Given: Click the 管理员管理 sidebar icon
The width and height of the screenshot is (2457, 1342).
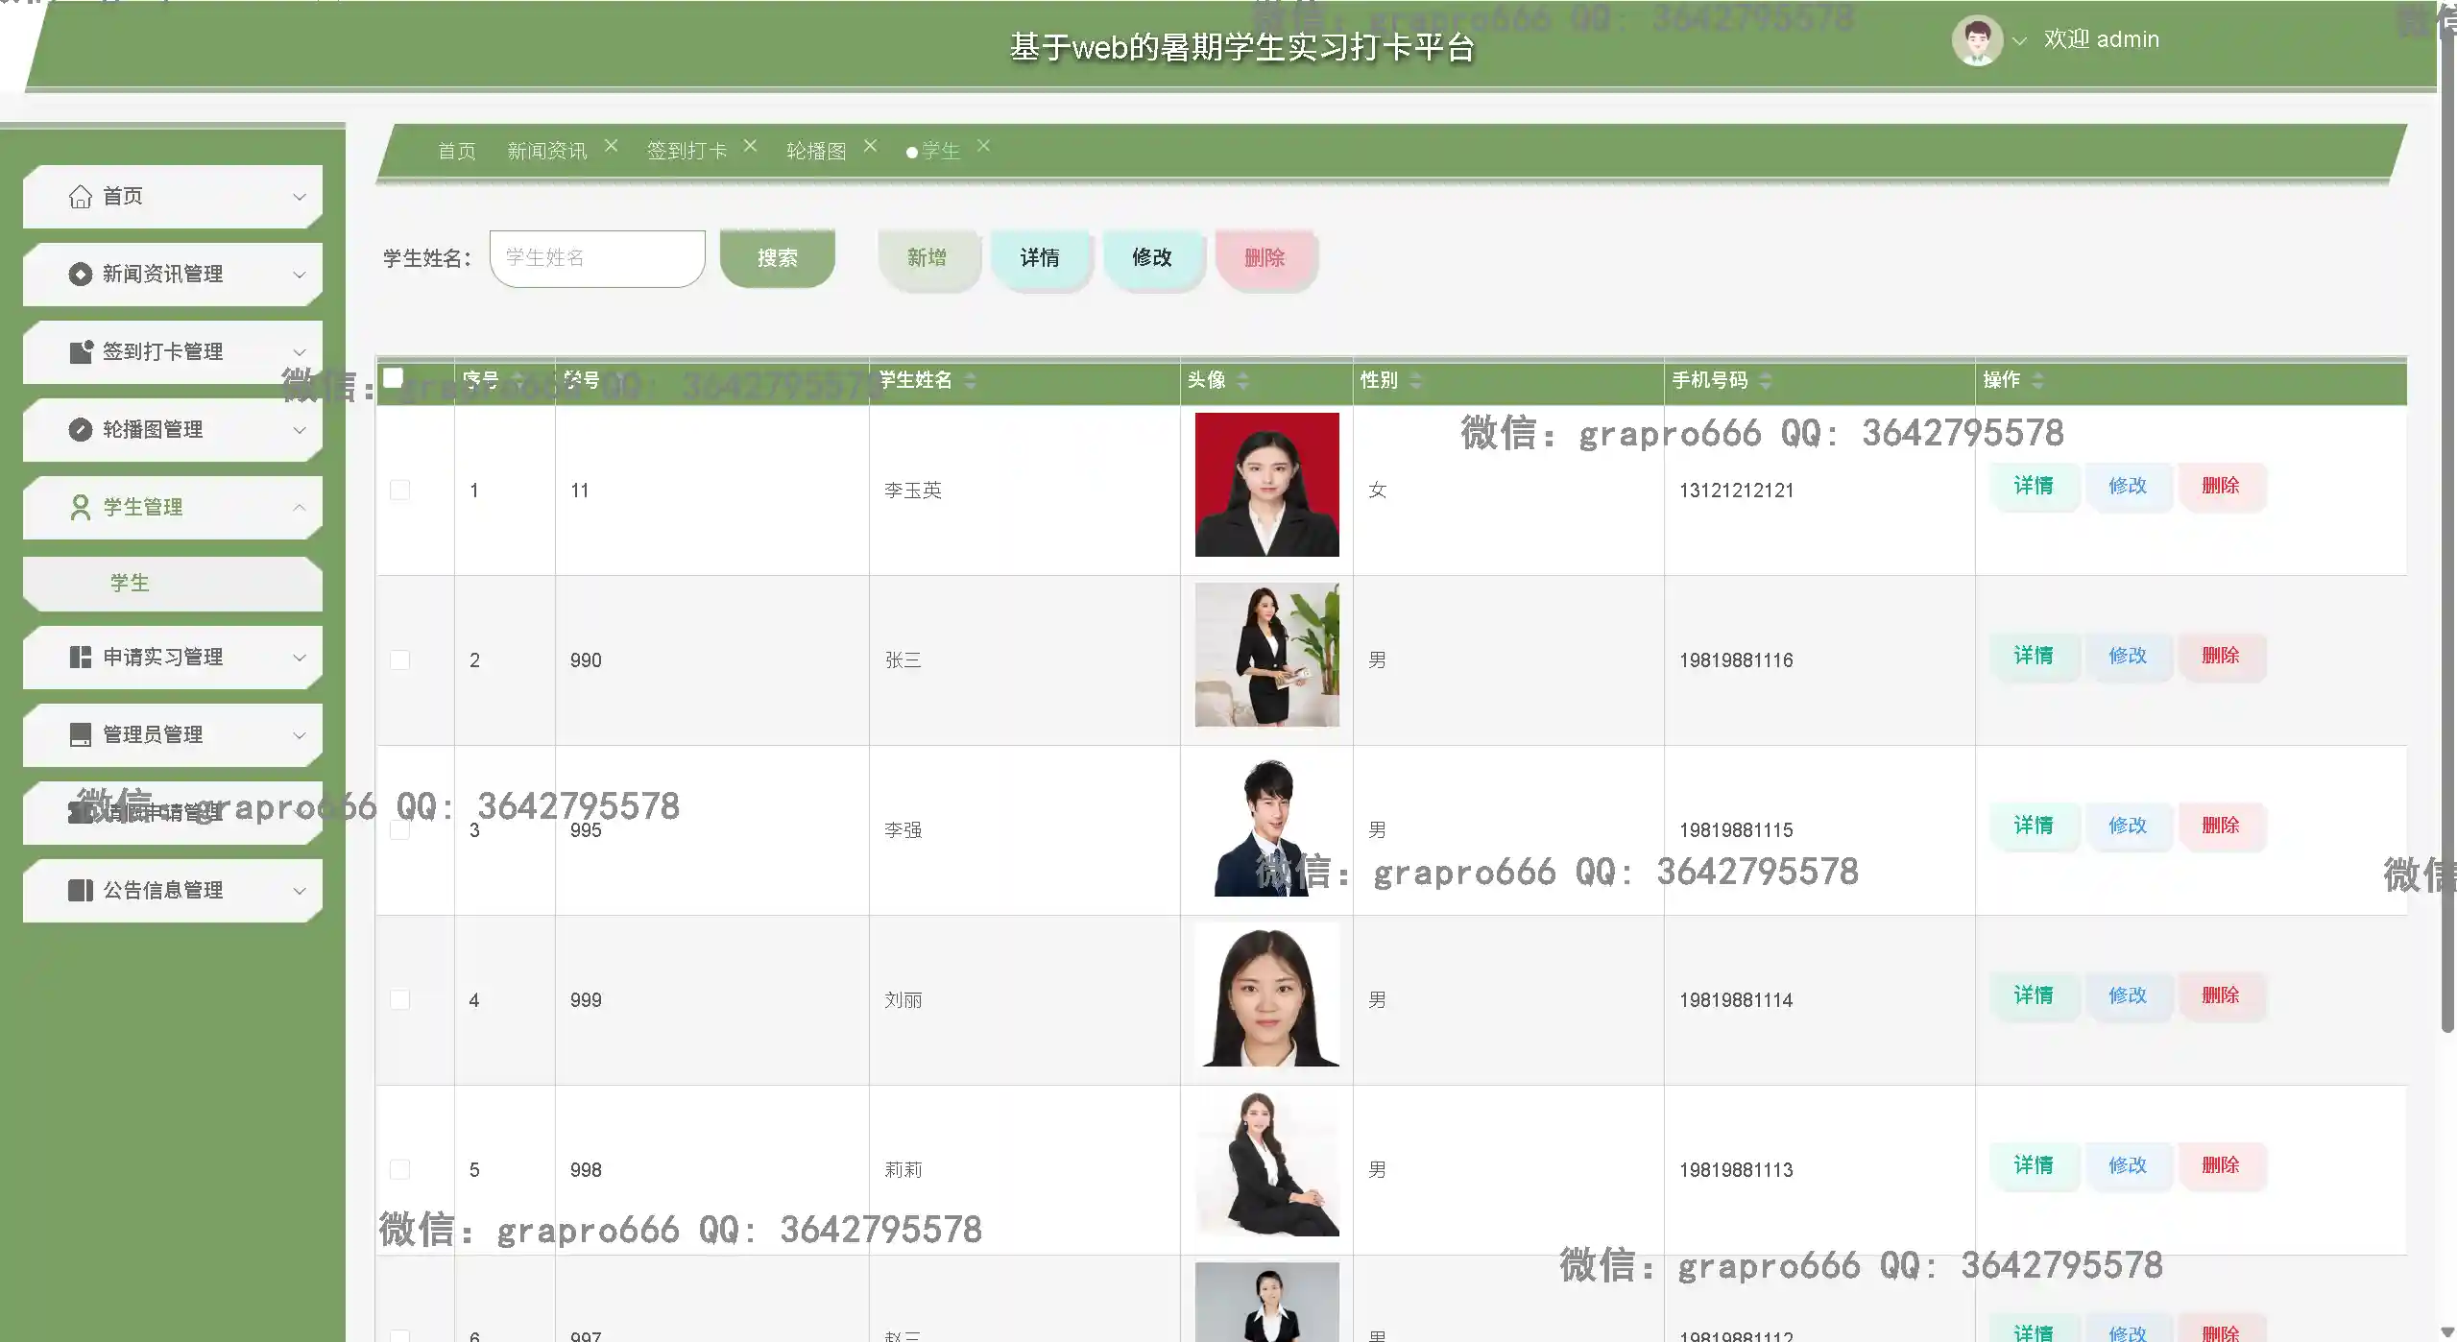Looking at the screenshot, I should (x=81, y=735).
